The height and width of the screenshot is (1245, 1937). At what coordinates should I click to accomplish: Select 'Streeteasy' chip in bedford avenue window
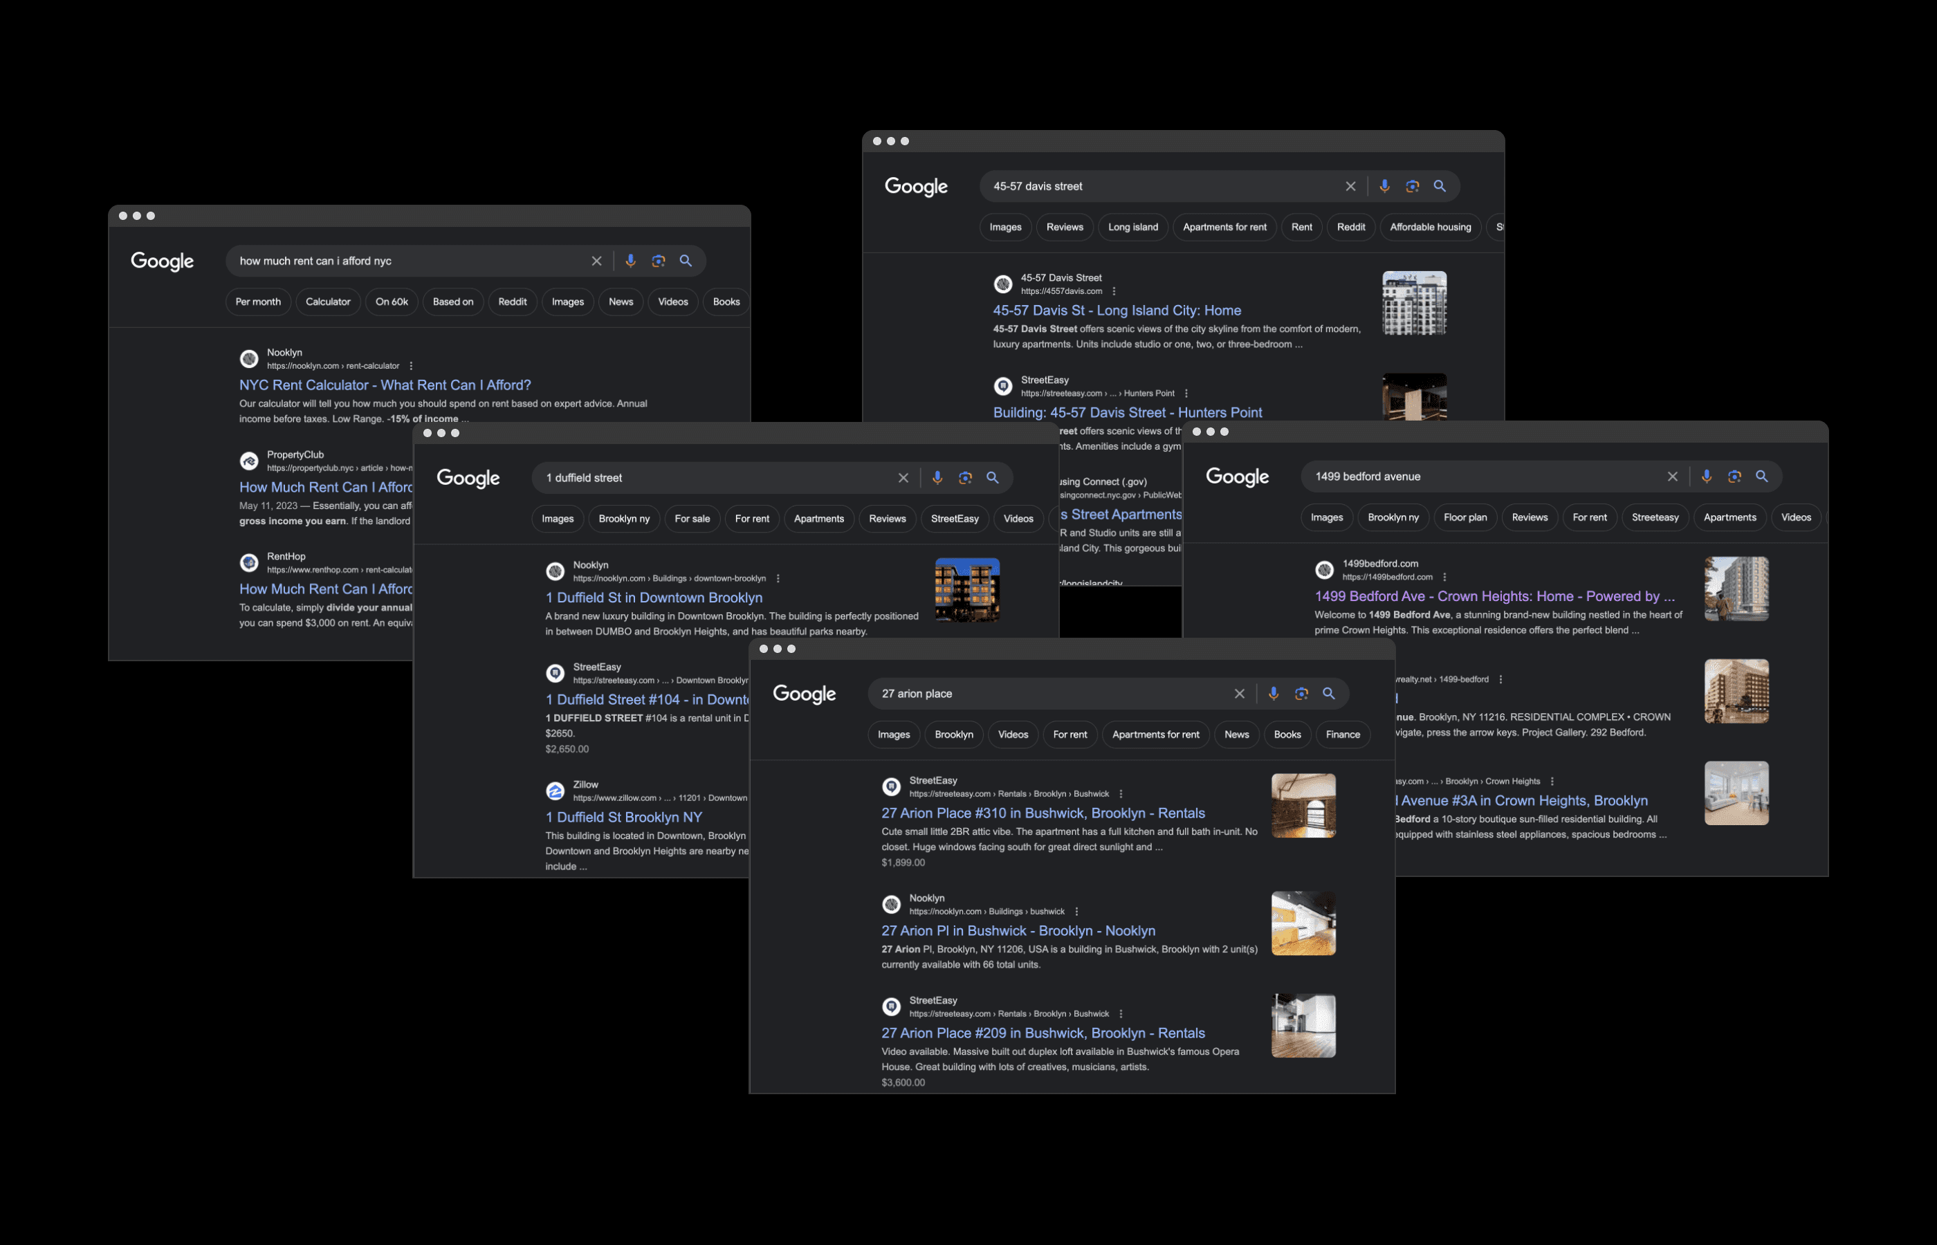(x=1655, y=517)
